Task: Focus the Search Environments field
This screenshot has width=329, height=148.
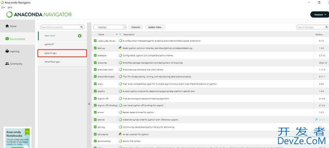Action: click(x=62, y=27)
